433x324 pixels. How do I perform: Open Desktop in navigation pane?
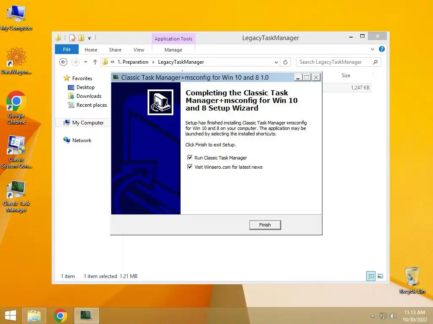click(85, 87)
